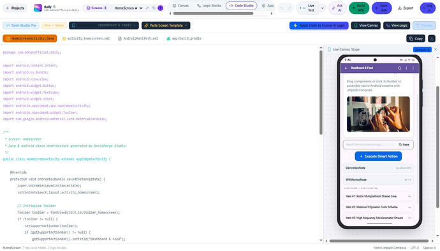Open the app/build.gradle file tab

point(184,38)
